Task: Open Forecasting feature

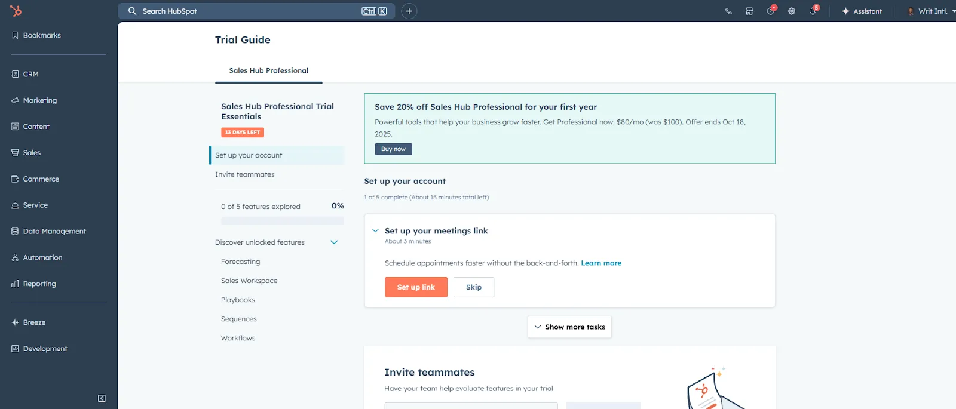Action: coord(241,262)
